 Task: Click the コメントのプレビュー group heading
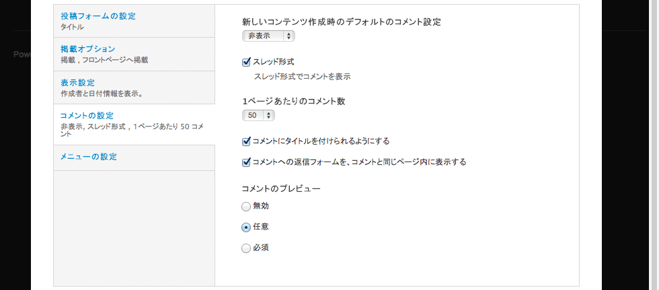pyautogui.click(x=282, y=188)
